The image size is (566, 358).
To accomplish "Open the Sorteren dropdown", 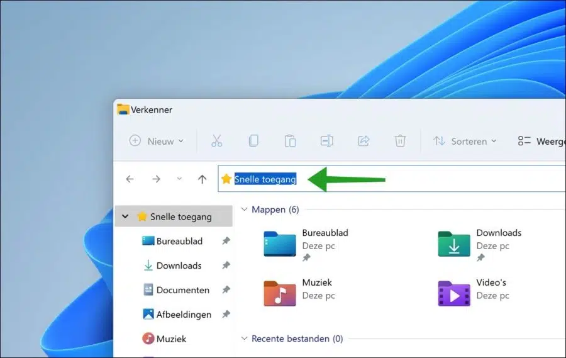I will pyautogui.click(x=465, y=141).
